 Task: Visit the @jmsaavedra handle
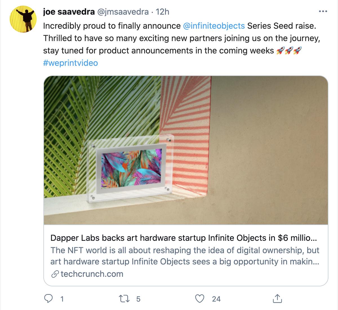[123, 12]
